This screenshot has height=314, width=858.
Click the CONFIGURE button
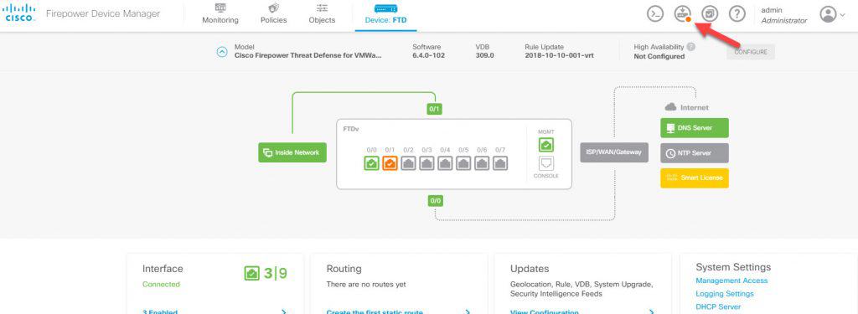pyautogui.click(x=751, y=52)
